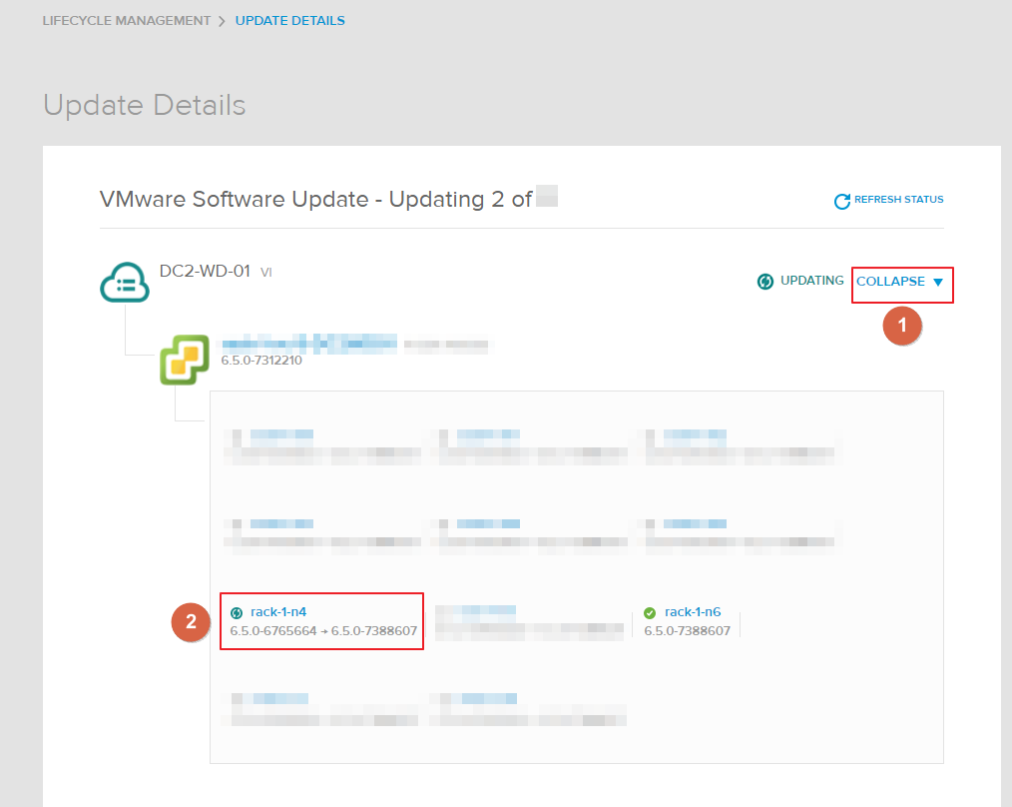Collapse the DC2-WD-01 domain details
The height and width of the screenshot is (807, 1012).
[890, 282]
